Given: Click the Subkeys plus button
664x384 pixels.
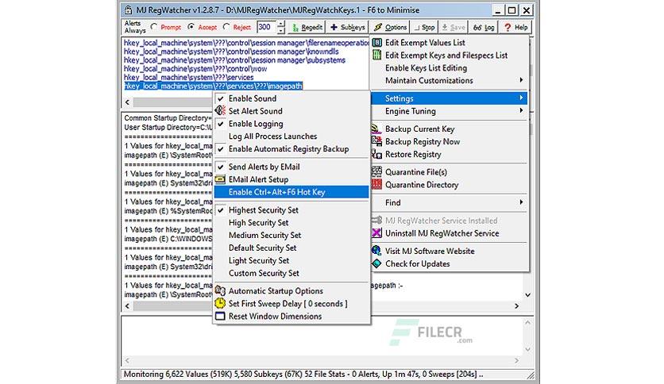Looking at the screenshot, I should tap(348, 27).
